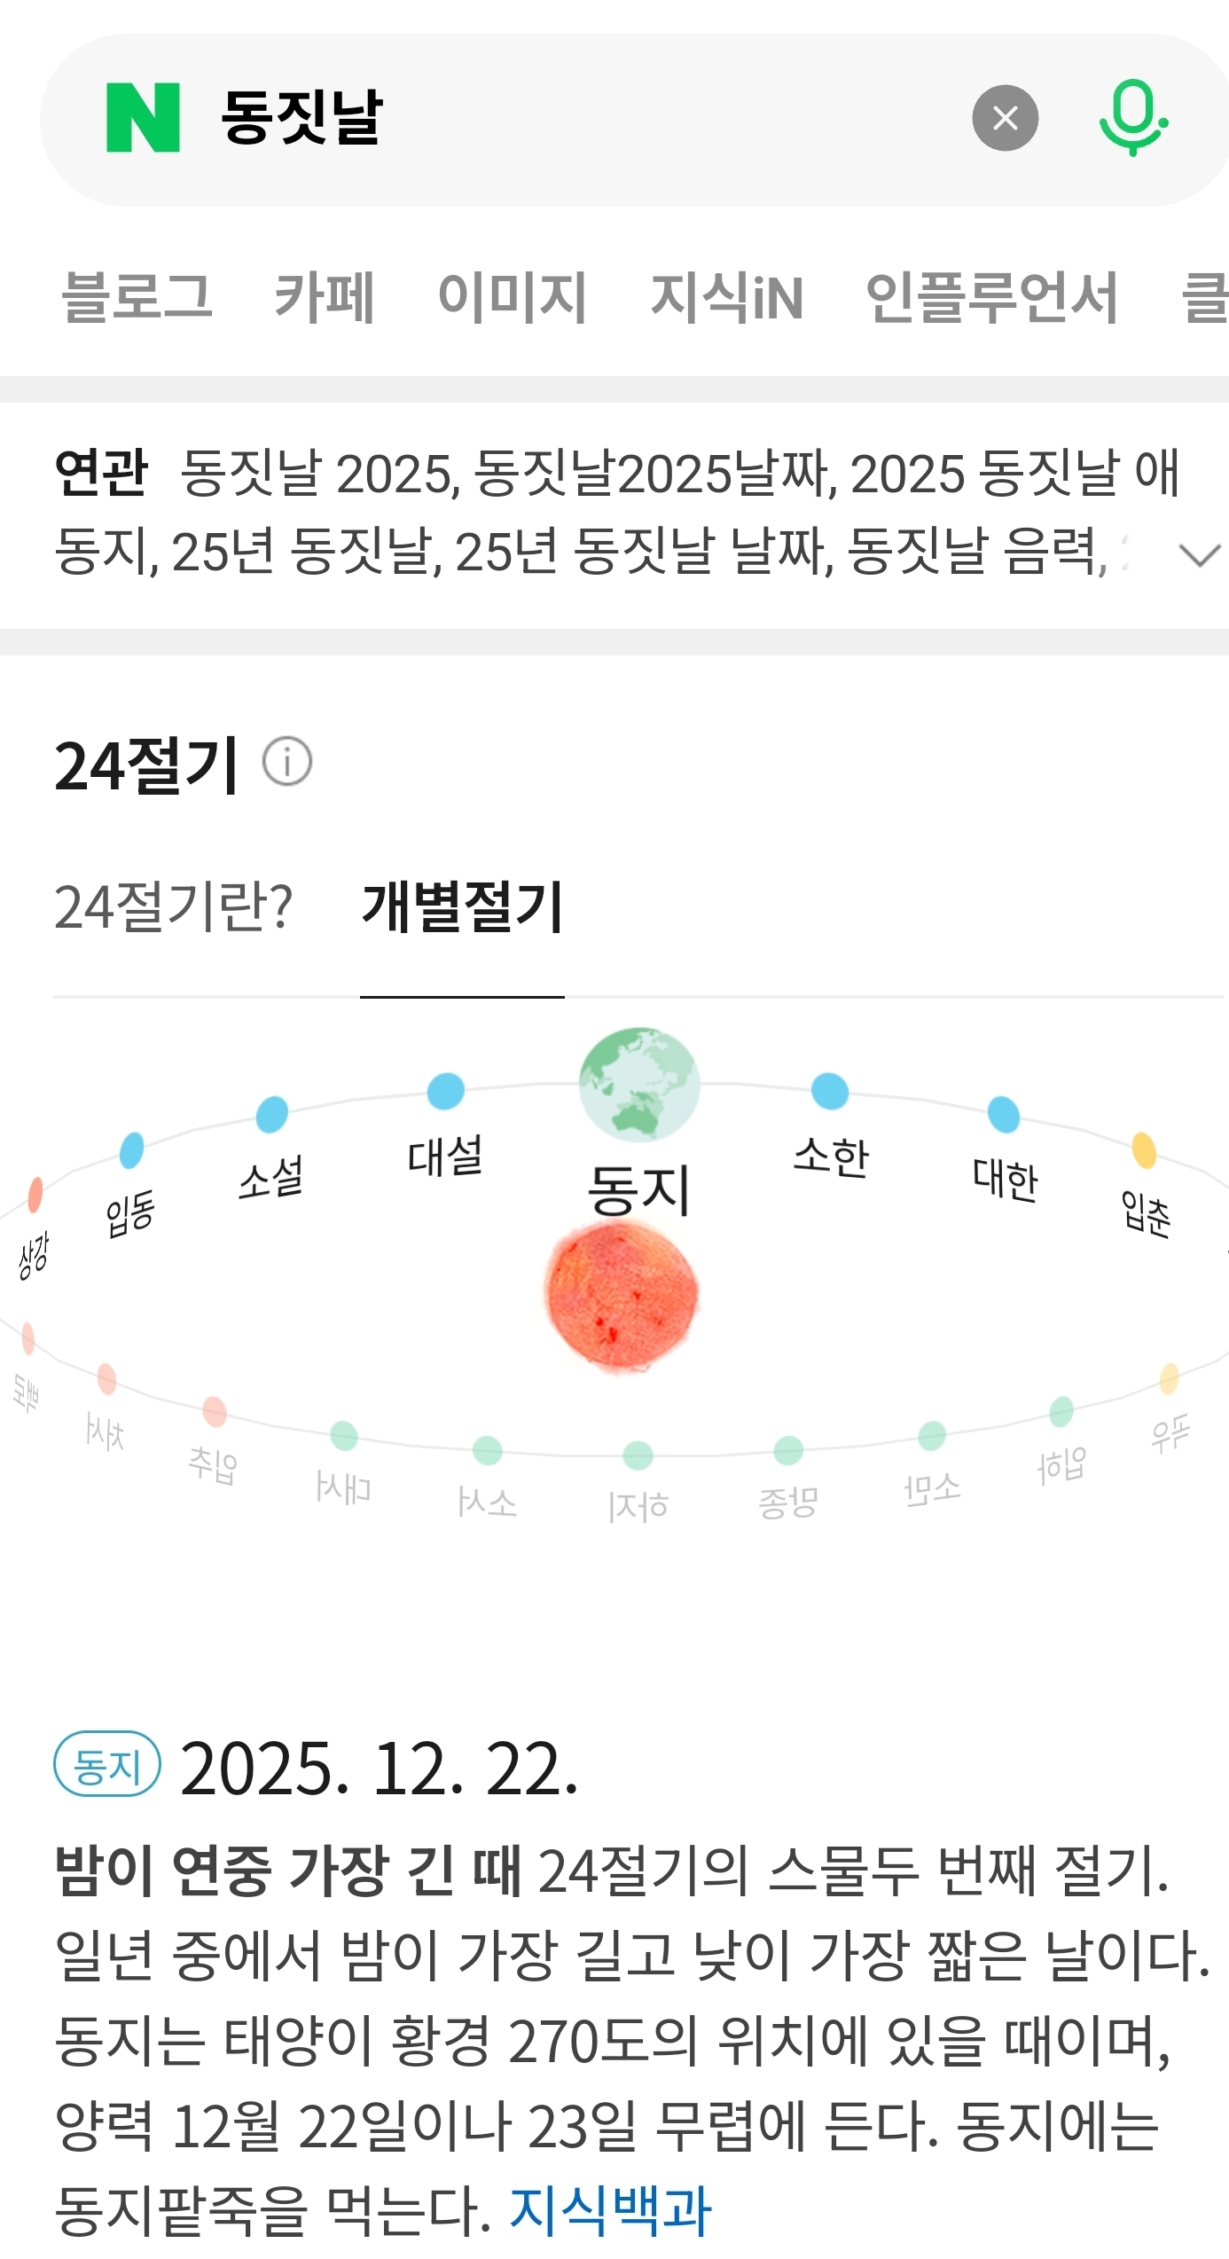Tap related search 동짓날 2025

tap(319, 474)
